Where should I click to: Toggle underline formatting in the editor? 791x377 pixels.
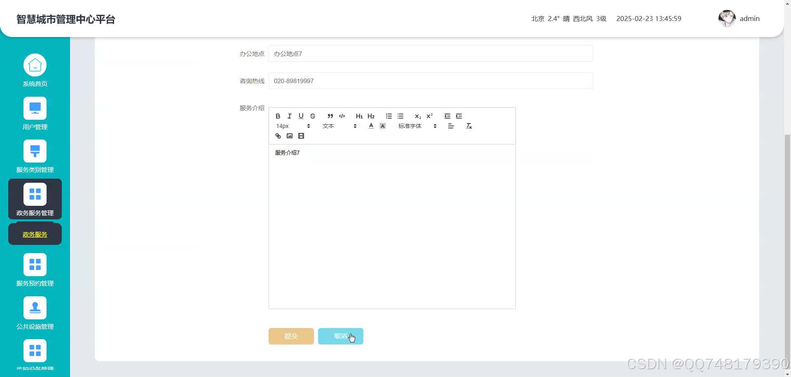point(301,116)
